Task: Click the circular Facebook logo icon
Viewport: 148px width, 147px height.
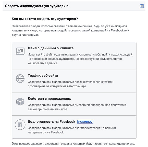Action: [20, 125]
